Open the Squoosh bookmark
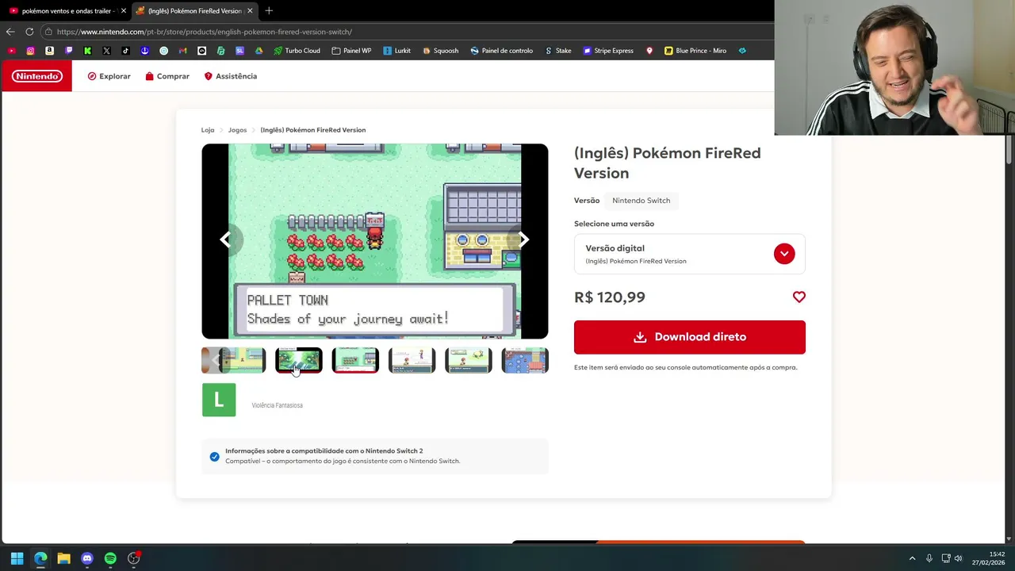Image resolution: width=1015 pixels, height=571 pixels. click(x=440, y=51)
